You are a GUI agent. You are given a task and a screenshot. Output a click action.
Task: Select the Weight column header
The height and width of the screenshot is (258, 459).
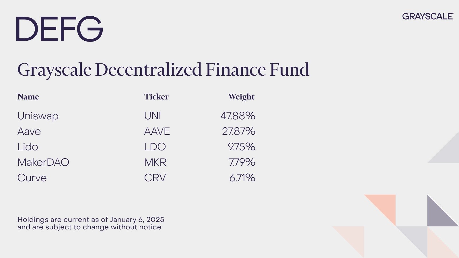click(x=242, y=97)
